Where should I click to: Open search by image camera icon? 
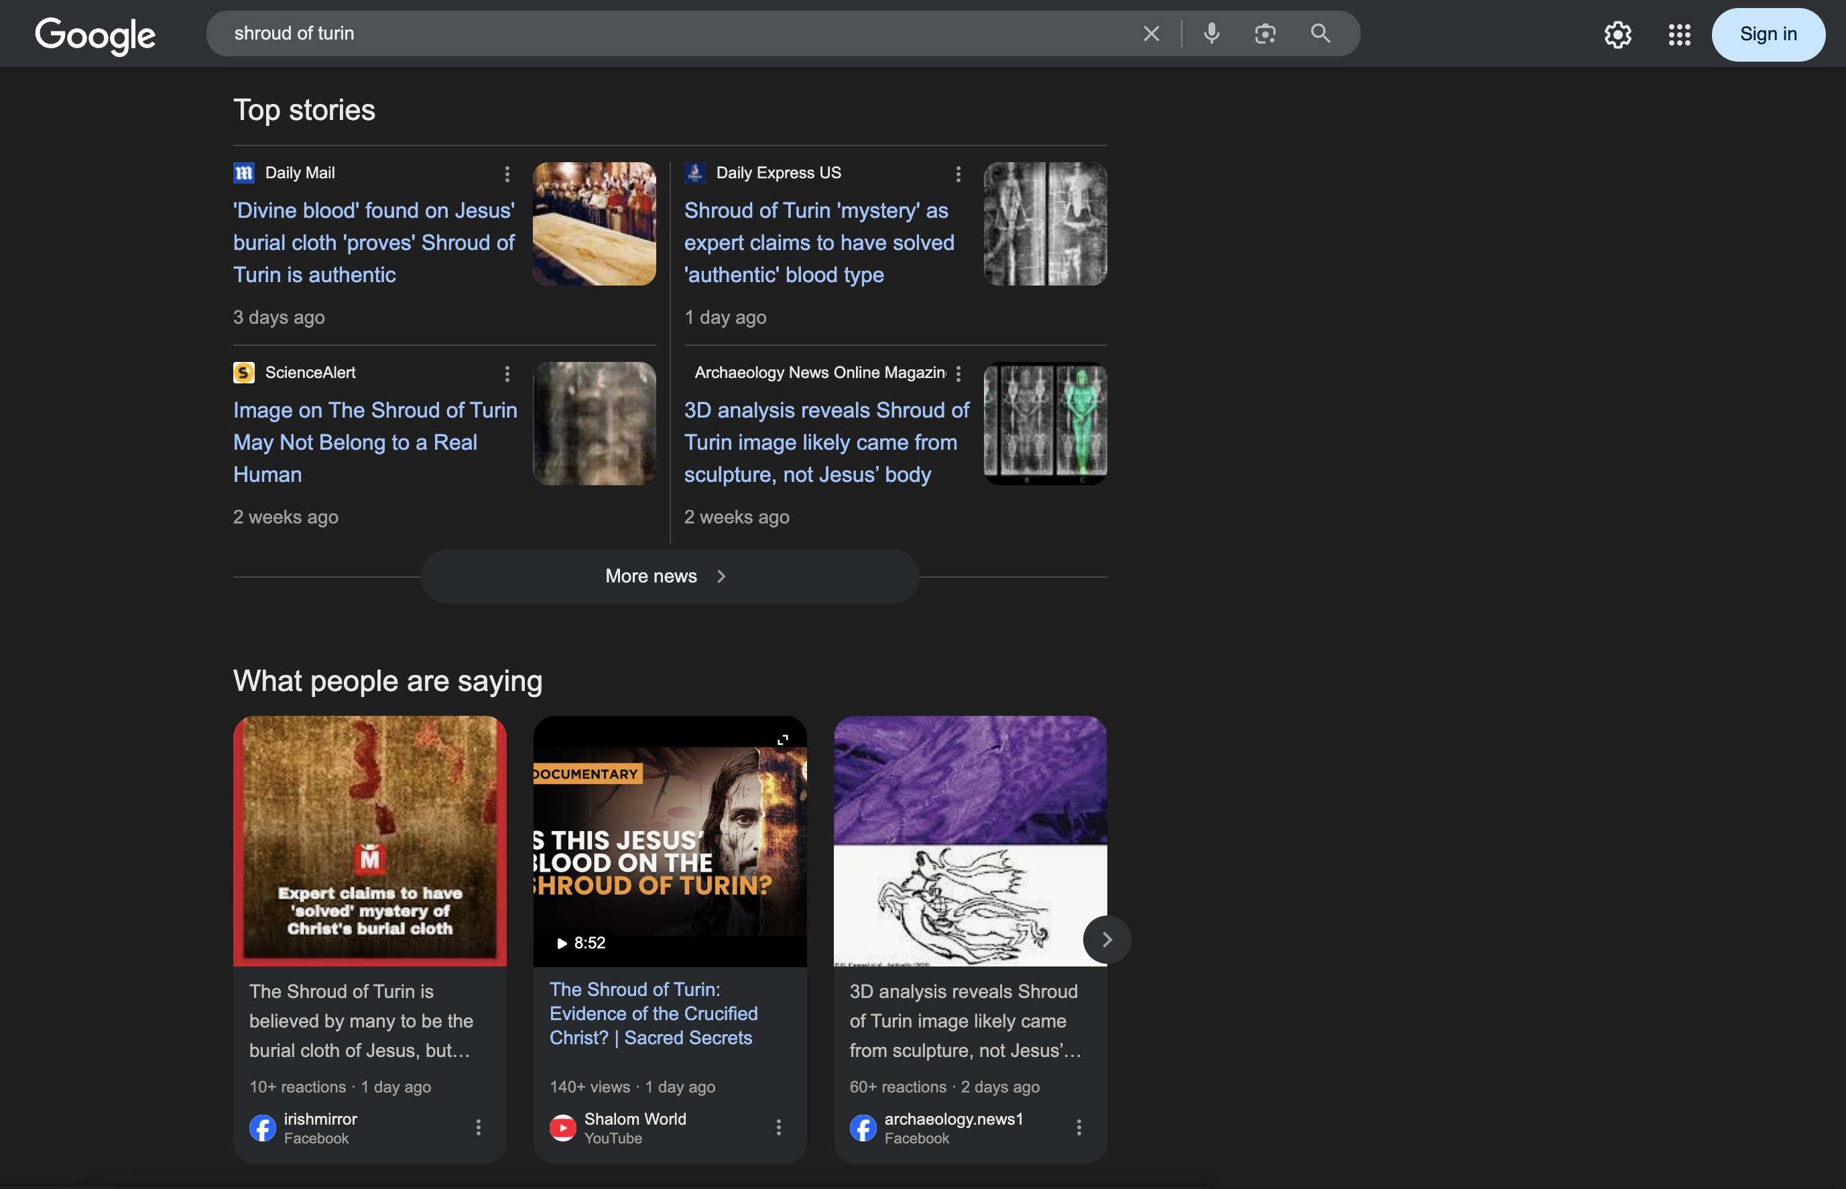coord(1265,34)
